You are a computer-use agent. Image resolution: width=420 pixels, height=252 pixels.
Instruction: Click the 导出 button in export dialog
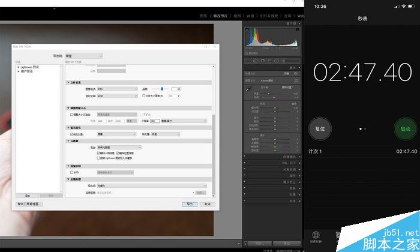pos(190,204)
